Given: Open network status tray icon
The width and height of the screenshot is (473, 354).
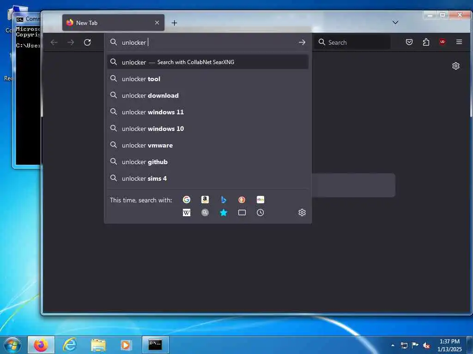Looking at the screenshot, I should coord(404,345).
